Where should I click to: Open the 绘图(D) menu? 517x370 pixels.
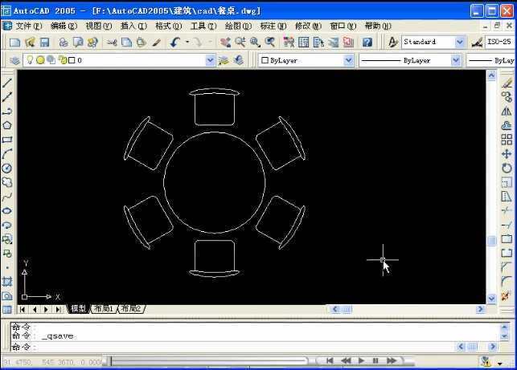[238, 26]
